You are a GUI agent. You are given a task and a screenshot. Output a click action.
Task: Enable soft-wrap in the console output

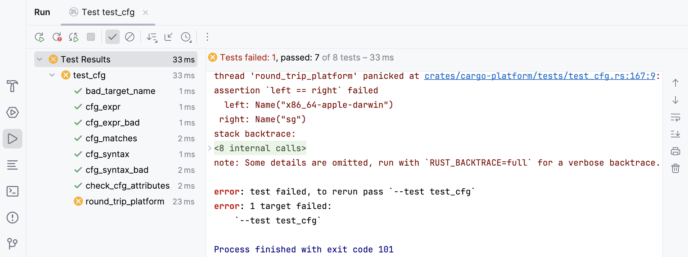(675, 117)
